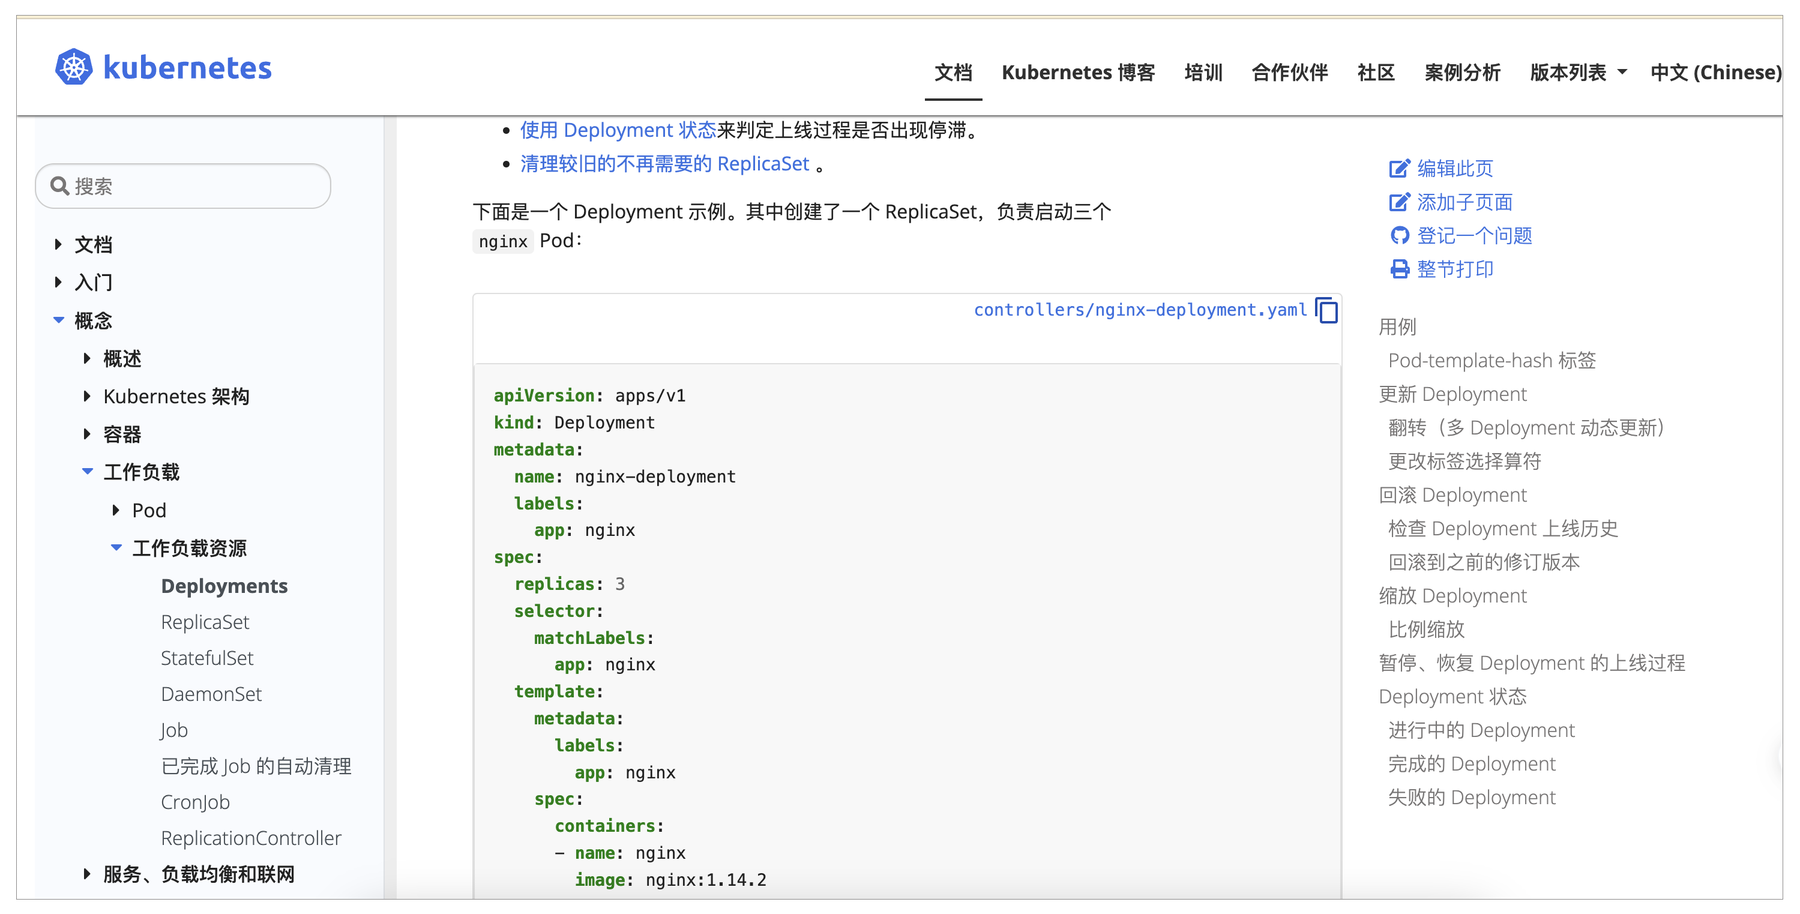Expand 服务、负载均衡和联网 section
The height and width of the screenshot is (914, 1800).
[88, 873]
